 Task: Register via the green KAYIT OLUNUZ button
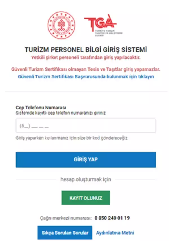(x=86, y=198)
